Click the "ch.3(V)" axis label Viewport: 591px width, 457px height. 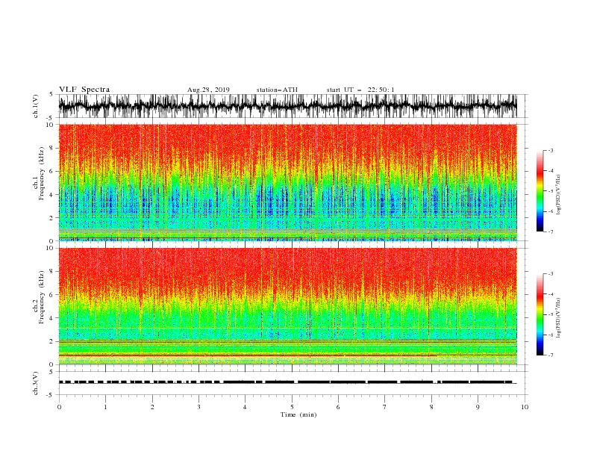click(36, 383)
